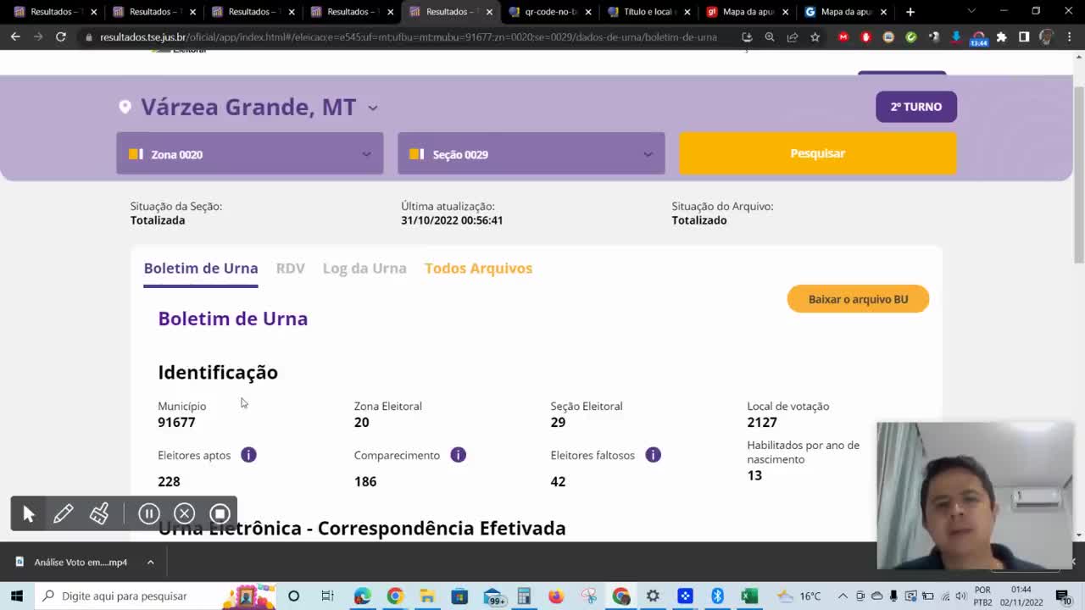Click the share page icon in address bar
Viewport: 1085px width, 610px height.
792,37
